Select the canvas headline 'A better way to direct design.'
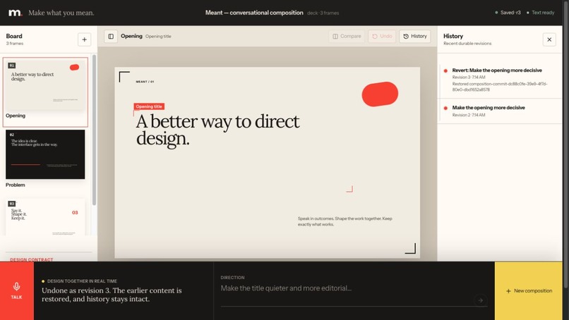Image resolution: width=569 pixels, height=320 pixels. 217,130
